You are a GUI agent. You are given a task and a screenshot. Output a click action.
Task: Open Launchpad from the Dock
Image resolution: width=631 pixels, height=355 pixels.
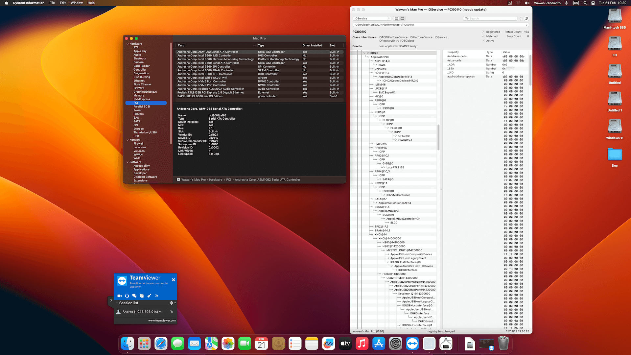144,344
